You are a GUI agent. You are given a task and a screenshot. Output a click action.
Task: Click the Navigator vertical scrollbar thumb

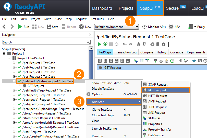tap(91, 65)
